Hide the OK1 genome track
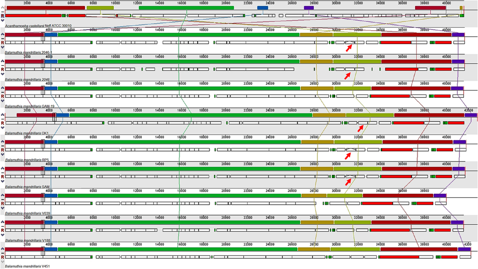This screenshot has height=269, width=478. pyautogui.click(x=2, y=119)
